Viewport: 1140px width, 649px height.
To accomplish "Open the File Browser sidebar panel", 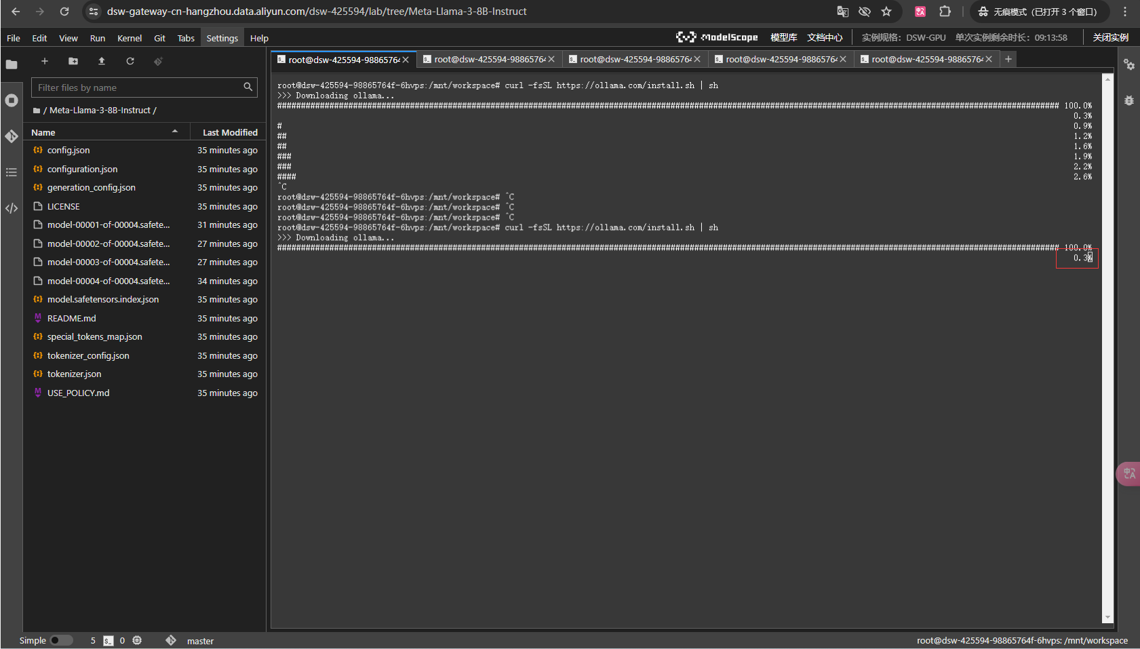I will click(12, 64).
